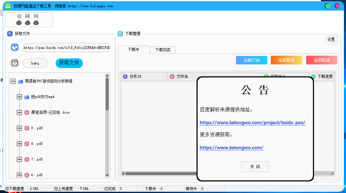Click the red circle window button

(x=337, y=6)
